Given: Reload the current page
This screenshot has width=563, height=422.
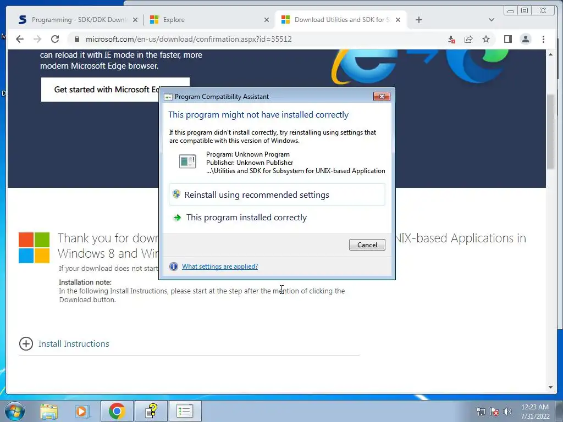Looking at the screenshot, I should (55, 39).
